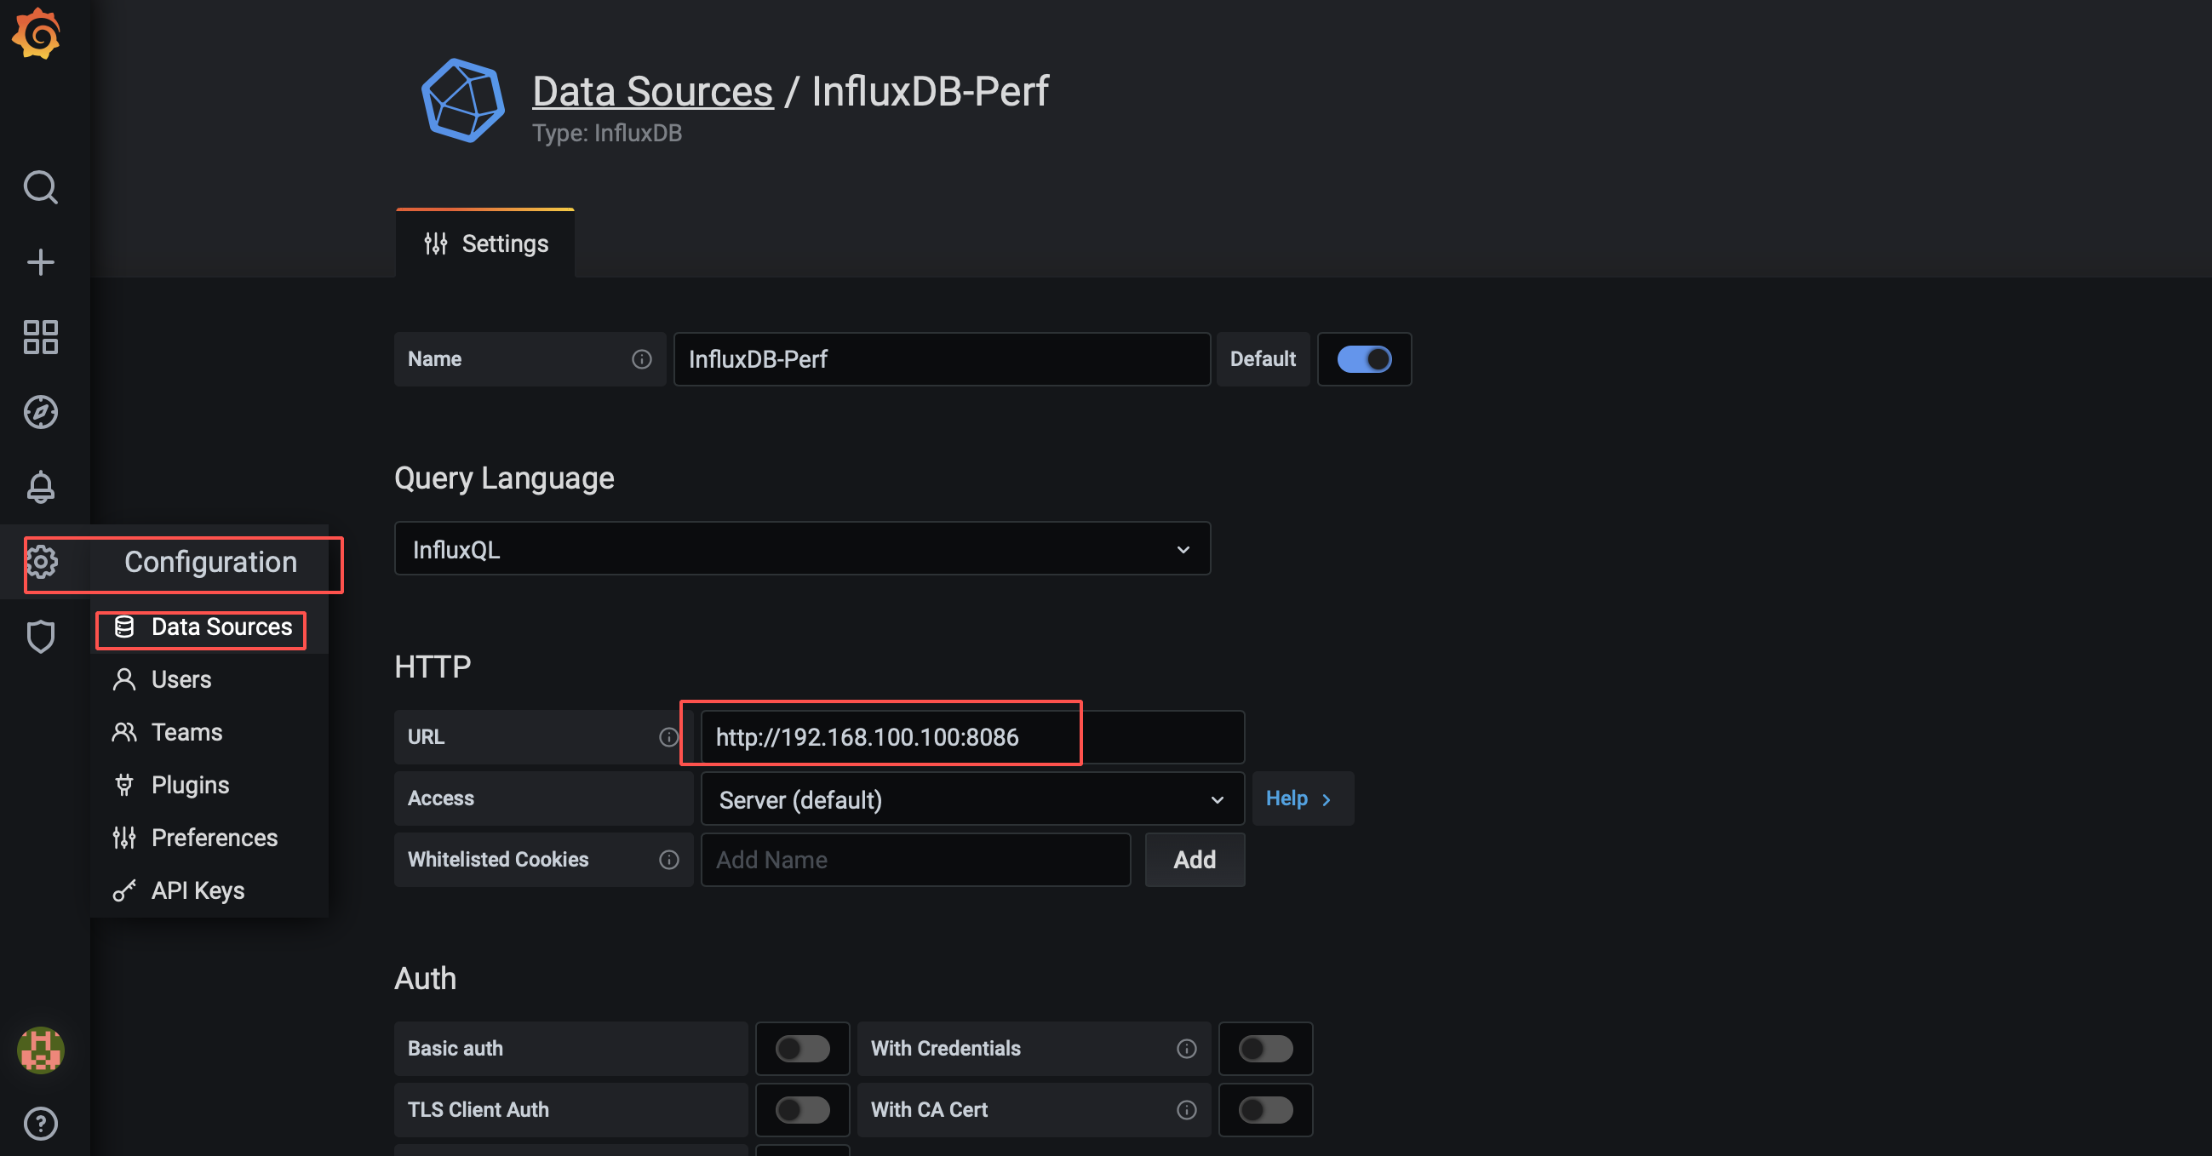Expand the Help section next to Access

1303,799
